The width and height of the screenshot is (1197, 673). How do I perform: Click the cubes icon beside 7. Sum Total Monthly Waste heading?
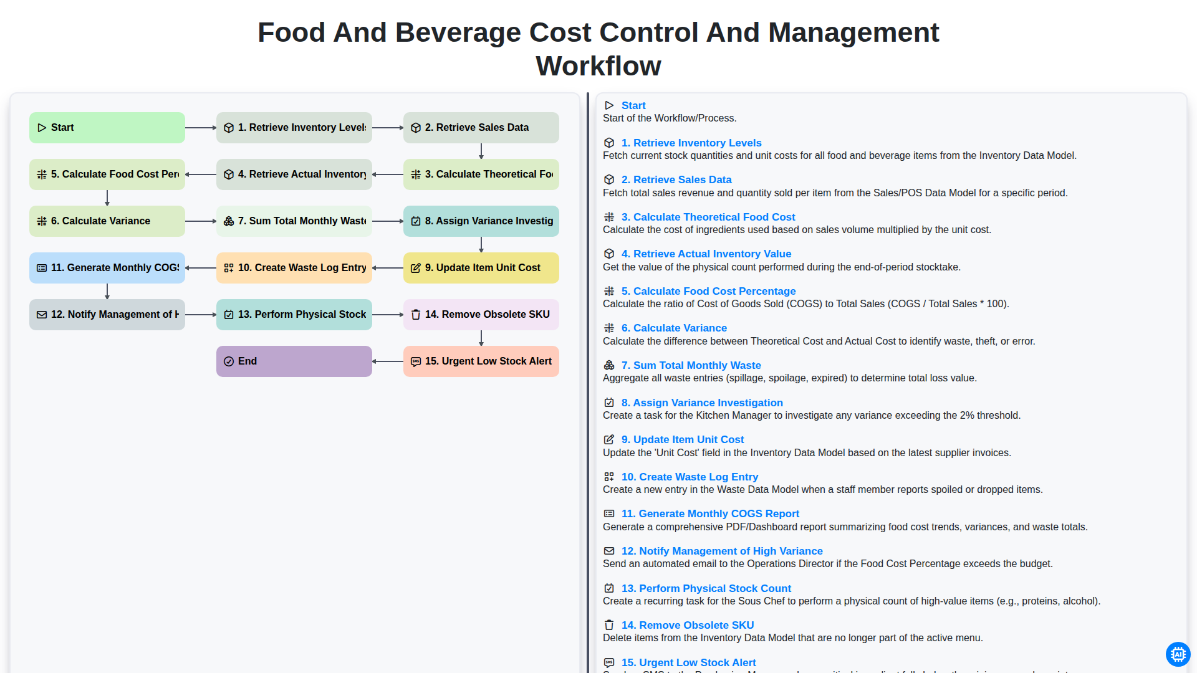pyautogui.click(x=609, y=365)
